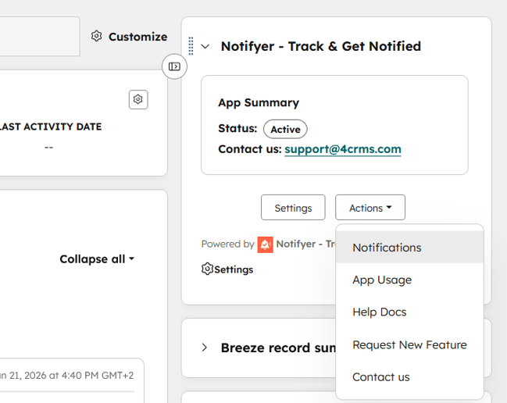507x403 pixels.
Task: Choose Contact us in the Actions menu
Action: tap(381, 377)
